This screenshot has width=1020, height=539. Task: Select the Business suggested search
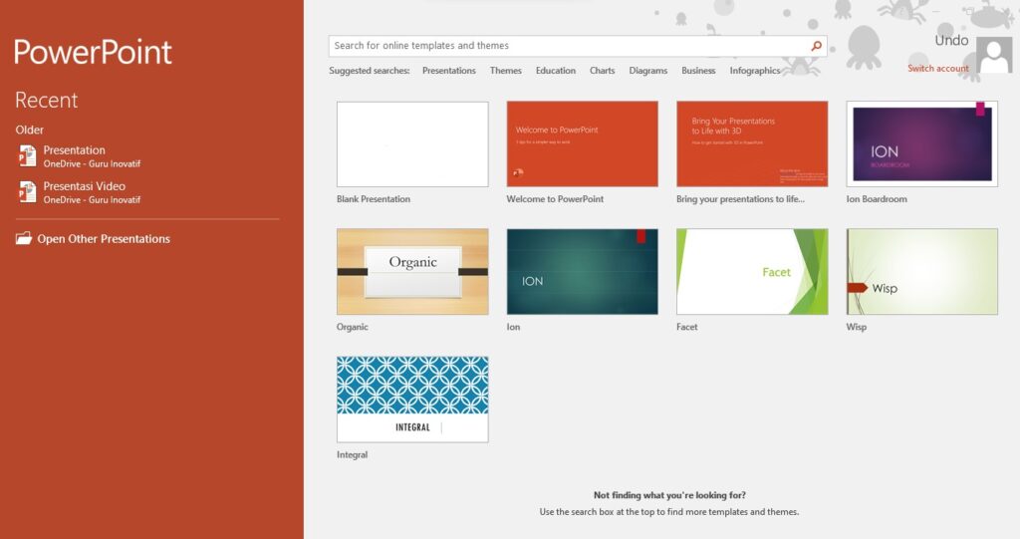point(698,71)
